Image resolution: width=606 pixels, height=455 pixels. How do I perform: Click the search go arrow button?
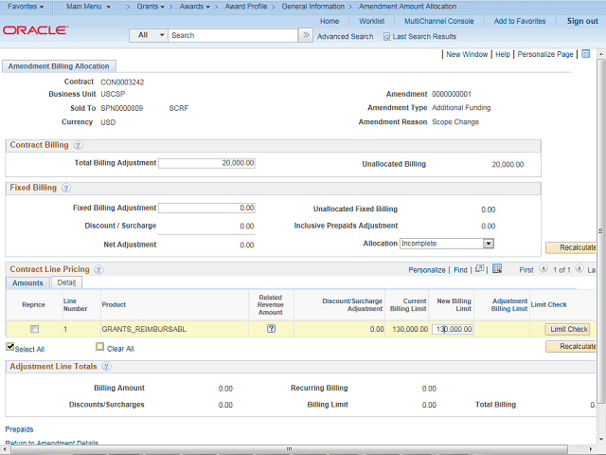point(305,35)
